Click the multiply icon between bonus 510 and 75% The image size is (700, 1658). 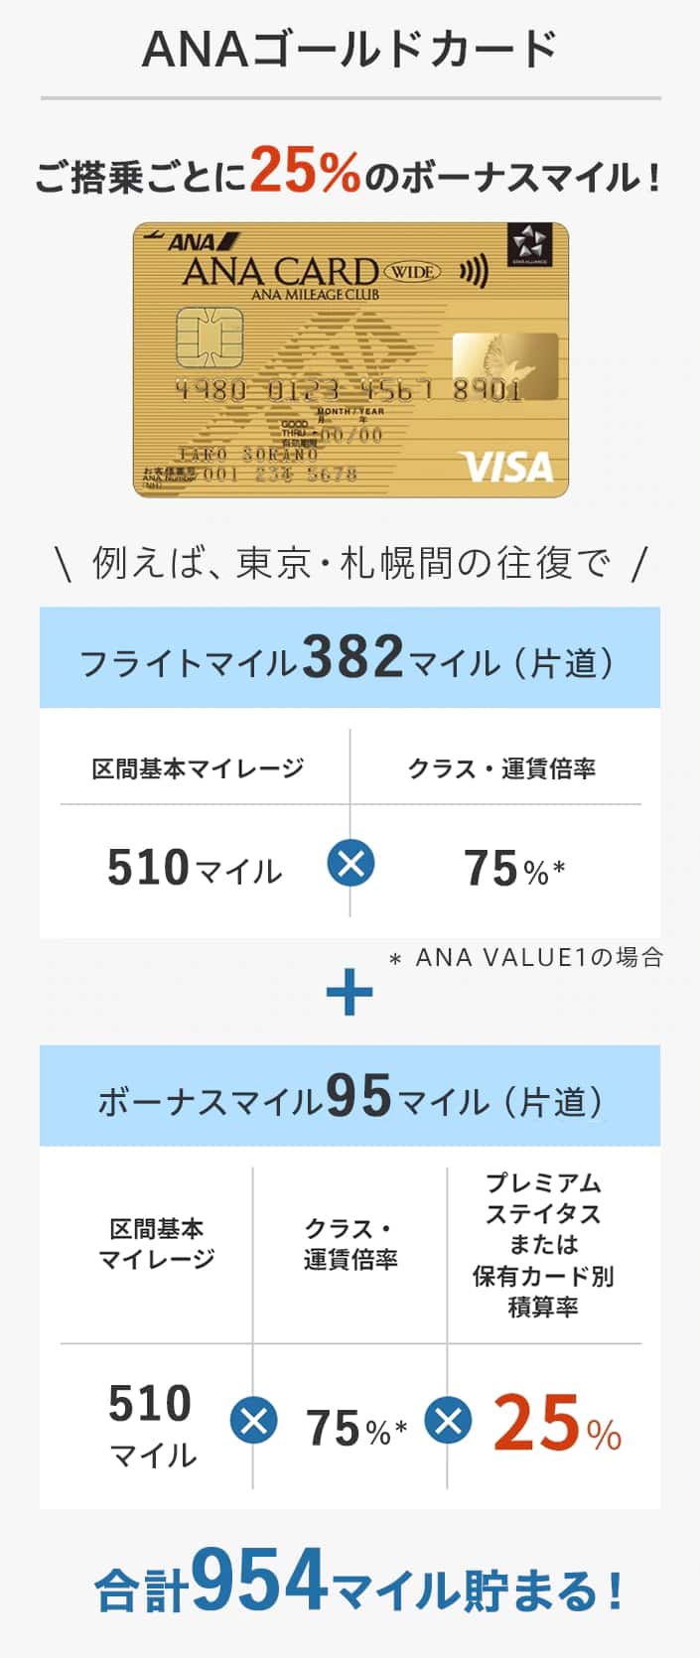click(253, 1421)
